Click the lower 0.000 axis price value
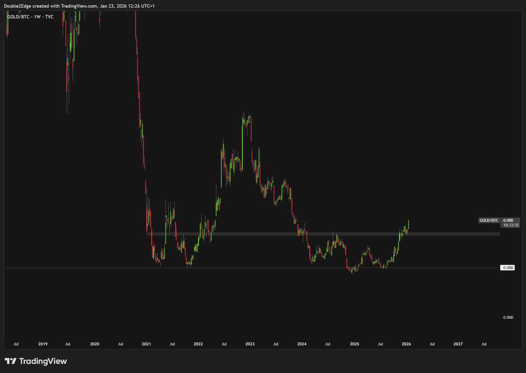Viewport: 526px width, 373px height. point(508,317)
